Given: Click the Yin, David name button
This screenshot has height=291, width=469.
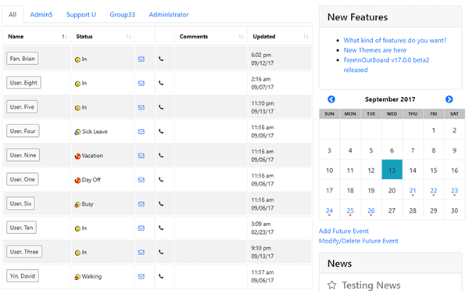Looking at the screenshot, I should pyautogui.click(x=23, y=275).
